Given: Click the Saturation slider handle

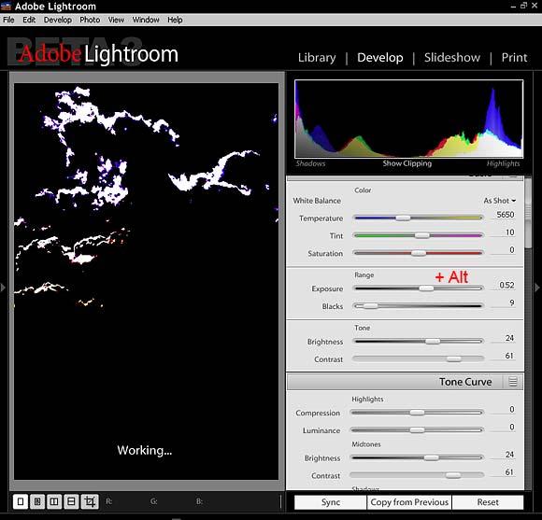Looking at the screenshot, I should [419, 253].
